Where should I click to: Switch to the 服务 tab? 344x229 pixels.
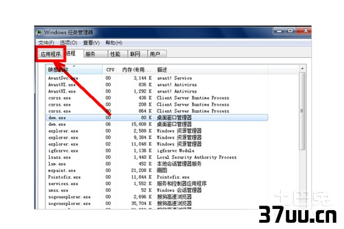[x=96, y=54]
